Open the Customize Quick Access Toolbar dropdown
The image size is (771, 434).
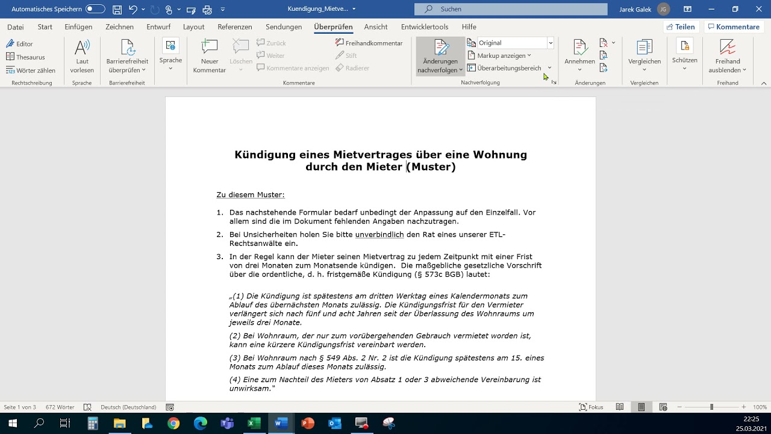tap(223, 10)
